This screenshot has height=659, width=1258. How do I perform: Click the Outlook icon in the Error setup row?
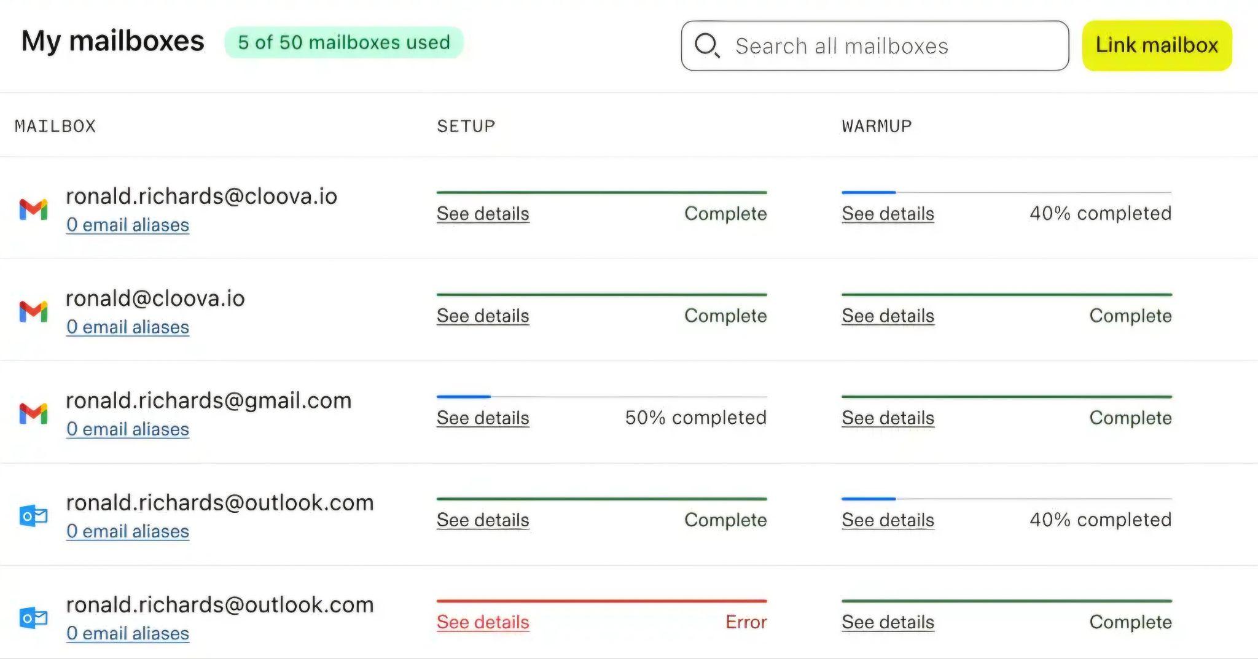[x=34, y=618]
